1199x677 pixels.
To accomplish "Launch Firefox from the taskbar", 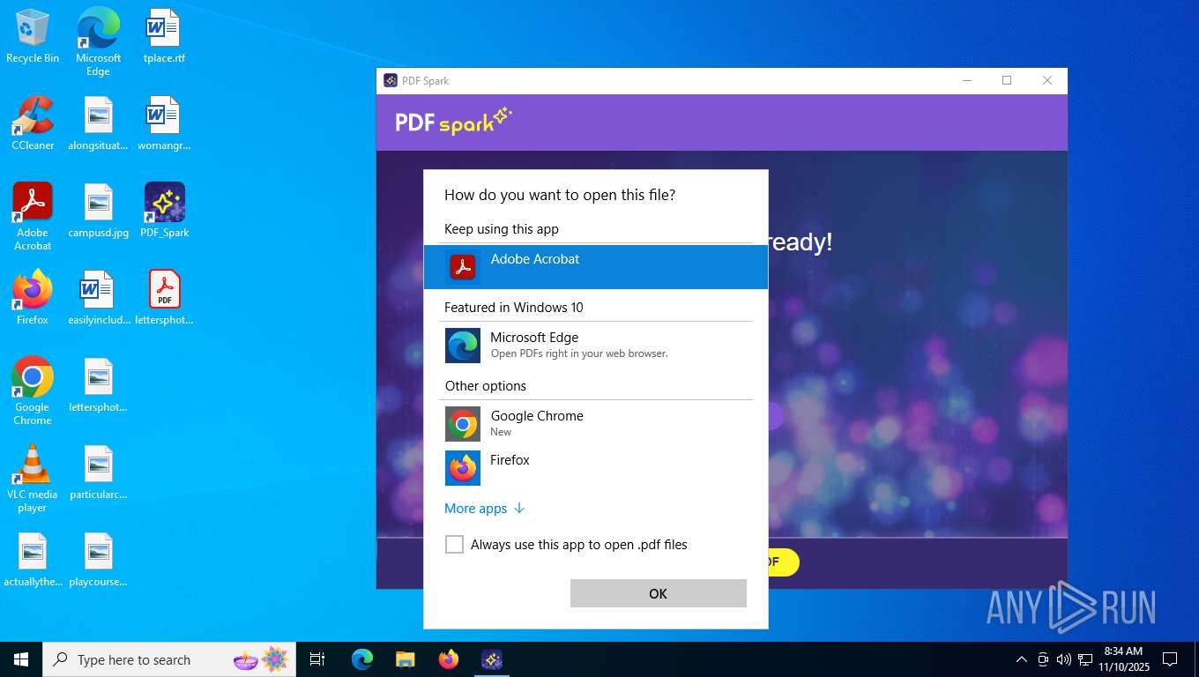I will [x=449, y=659].
